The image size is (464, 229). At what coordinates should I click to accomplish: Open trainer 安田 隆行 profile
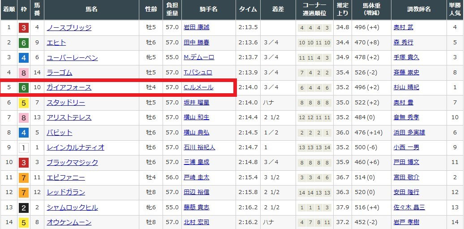[x=406, y=192]
